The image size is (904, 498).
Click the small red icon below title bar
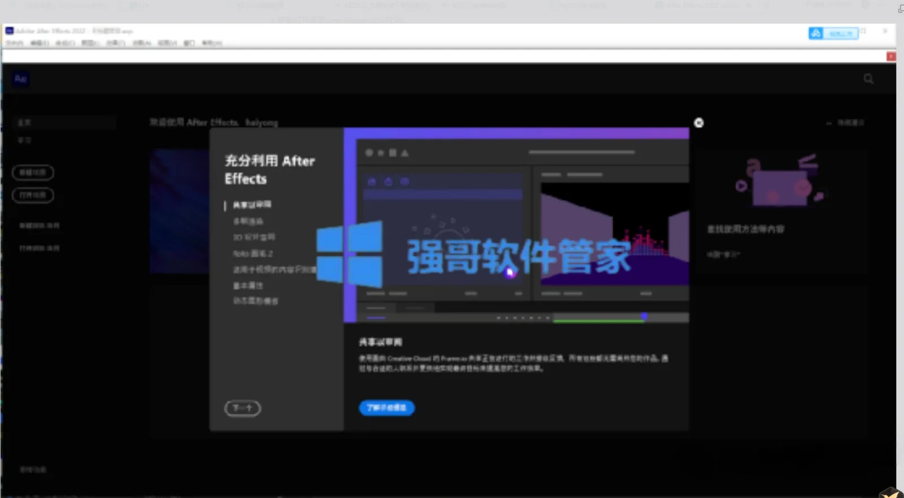pos(891,57)
